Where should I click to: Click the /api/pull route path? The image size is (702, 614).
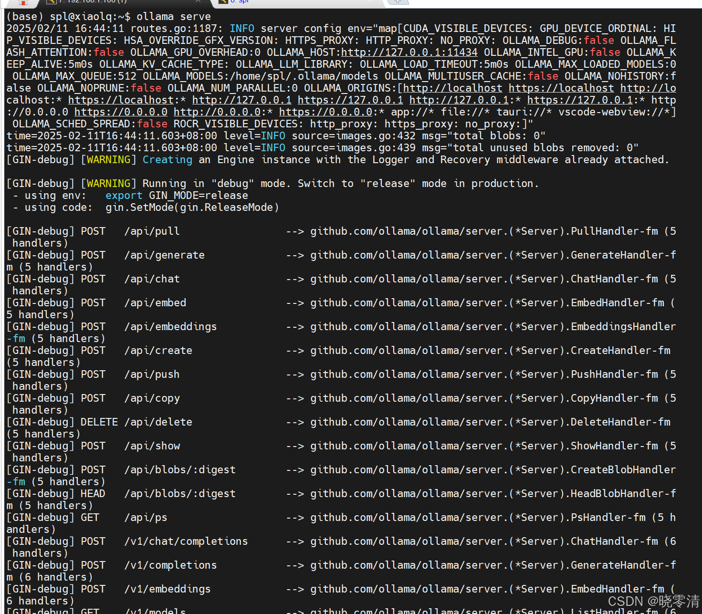[x=152, y=231]
